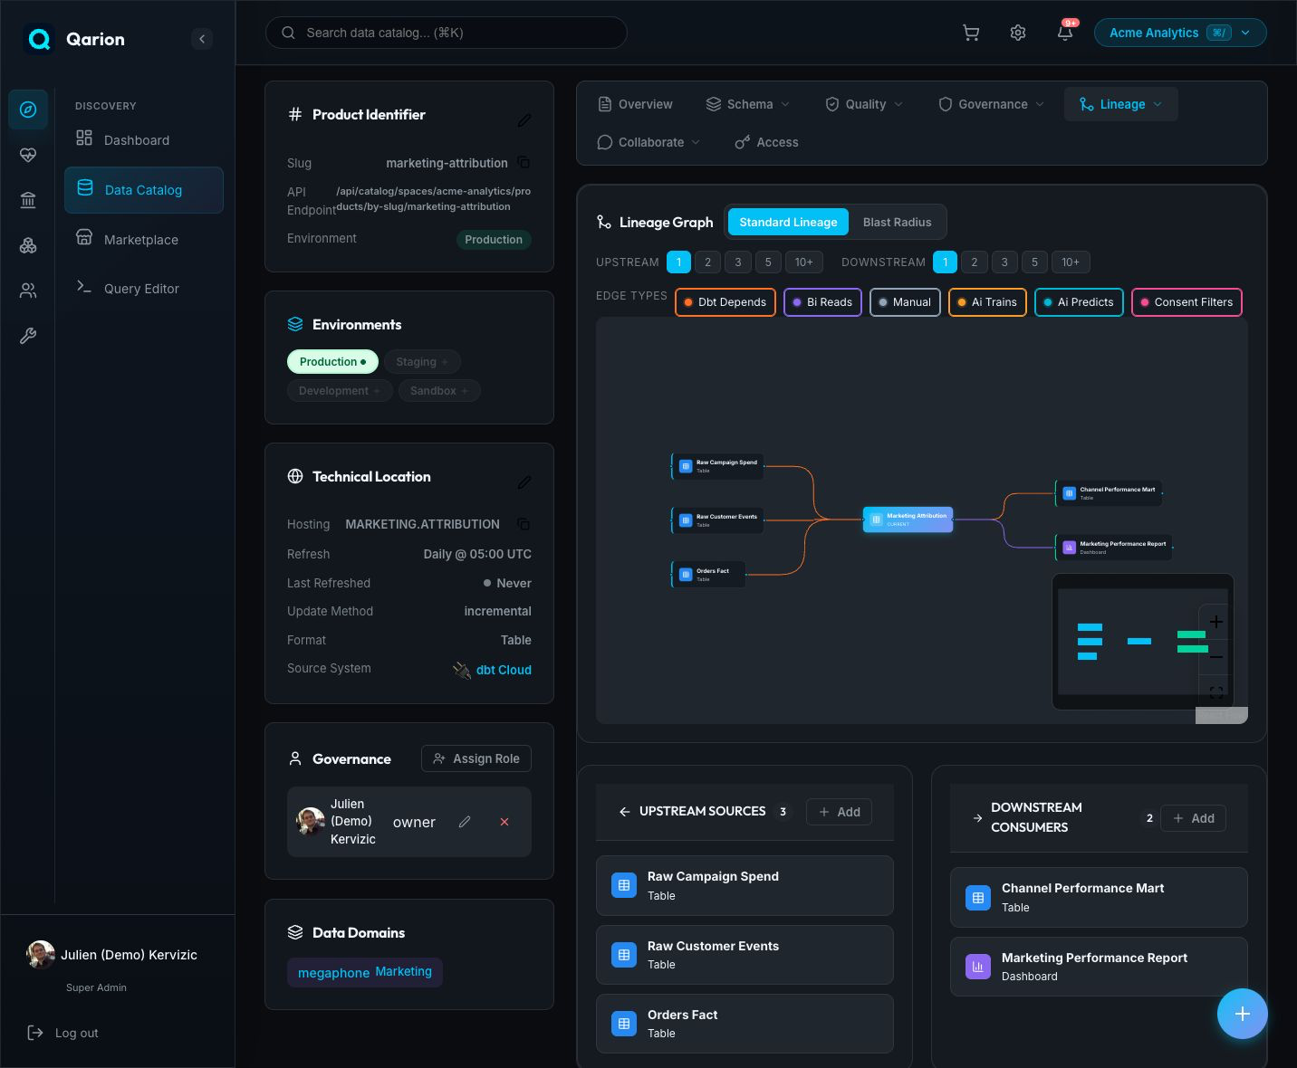The image size is (1297, 1068).
Task: Click Marketing Performance Report graph node
Action: (x=1114, y=548)
